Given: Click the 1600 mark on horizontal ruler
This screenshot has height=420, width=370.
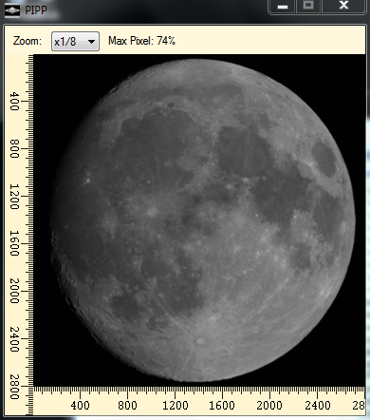Looking at the screenshot, I should click(x=222, y=406).
